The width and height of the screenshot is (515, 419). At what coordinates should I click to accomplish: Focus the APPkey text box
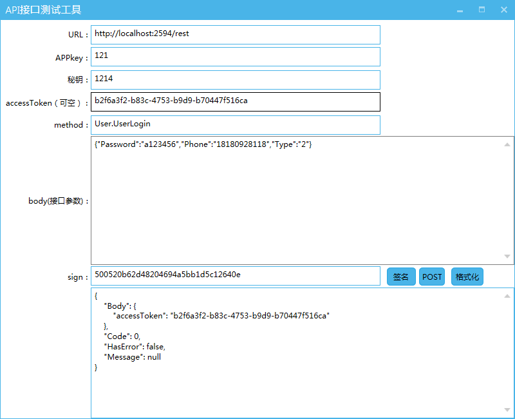[x=235, y=57]
